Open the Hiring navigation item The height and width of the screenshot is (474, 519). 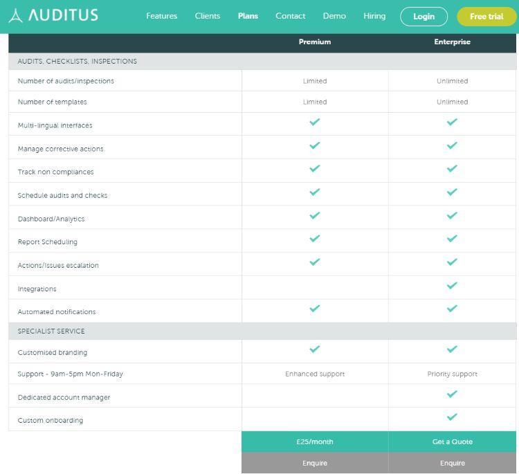tap(374, 16)
